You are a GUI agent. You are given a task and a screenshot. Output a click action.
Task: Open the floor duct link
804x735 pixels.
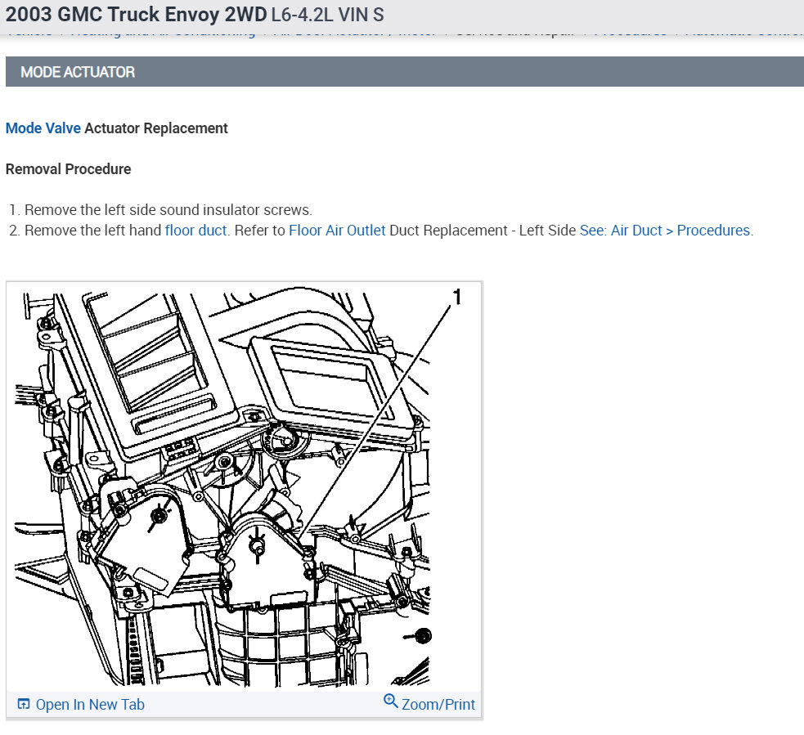click(195, 231)
